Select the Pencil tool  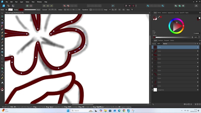pos(2,33)
